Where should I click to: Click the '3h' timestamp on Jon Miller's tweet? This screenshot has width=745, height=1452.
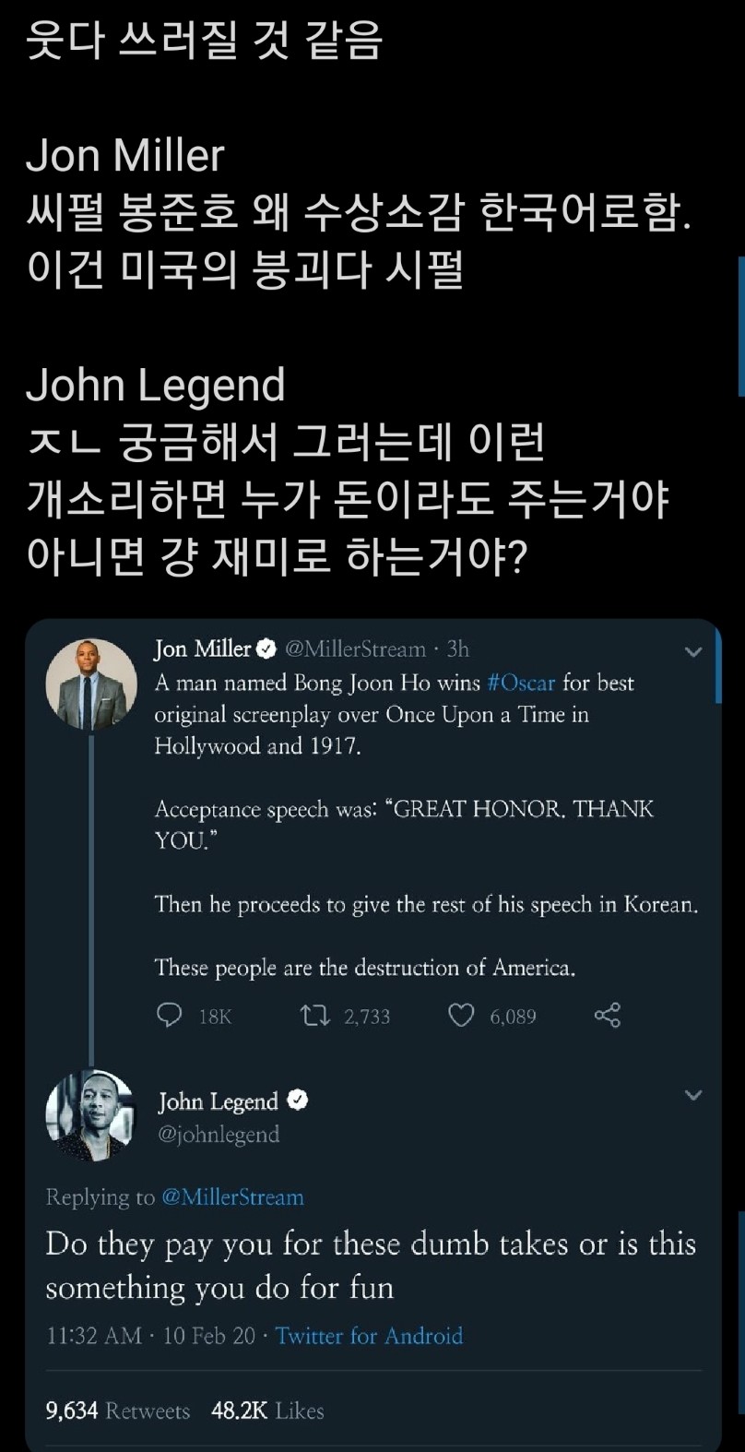point(458,649)
